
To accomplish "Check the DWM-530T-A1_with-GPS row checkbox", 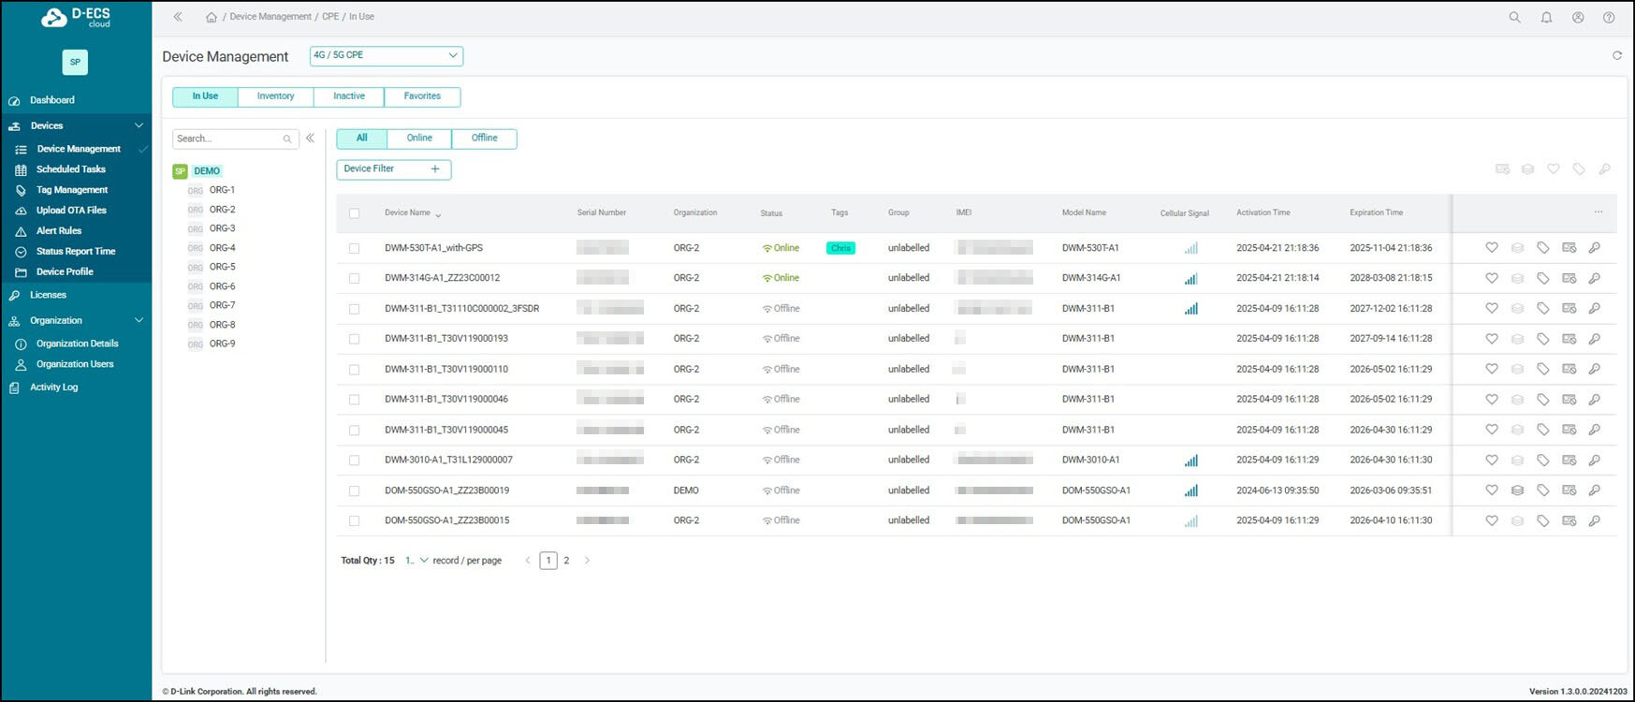I will (x=354, y=248).
